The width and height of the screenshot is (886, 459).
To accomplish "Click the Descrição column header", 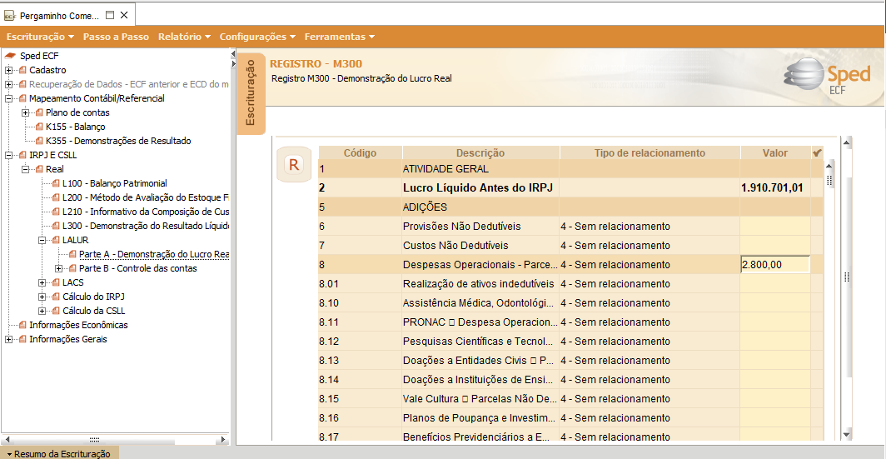I will 480,152.
